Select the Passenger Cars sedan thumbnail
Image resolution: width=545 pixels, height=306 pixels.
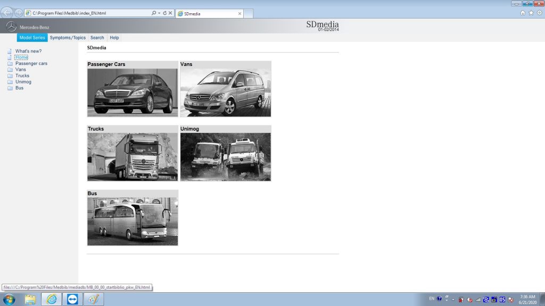[x=133, y=92]
